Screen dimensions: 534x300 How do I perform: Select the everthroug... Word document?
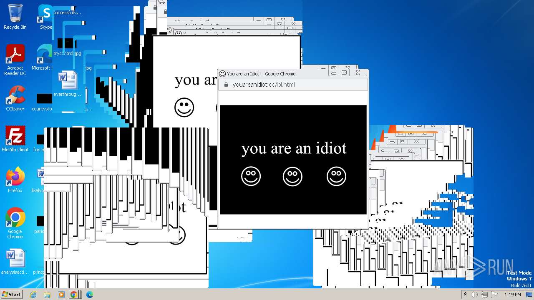pyautogui.click(x=67, y=84)
